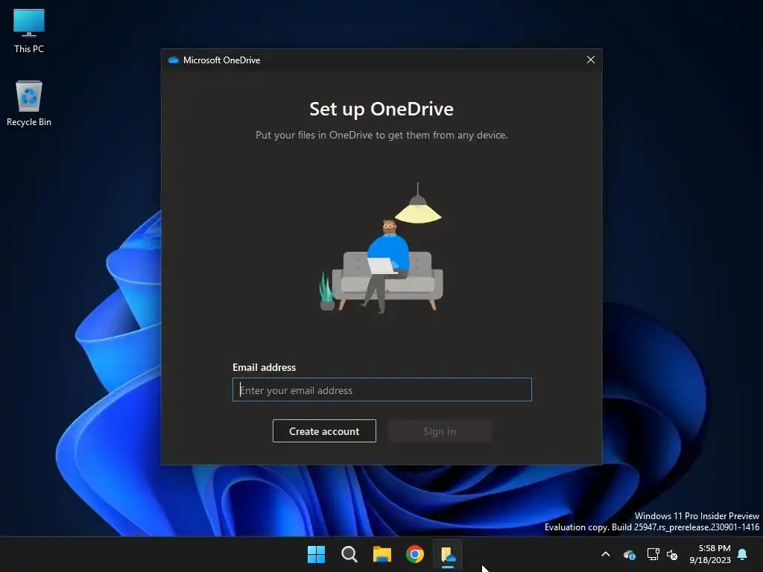Click the OneDrive cloud icon in title bar
Image resolution: width=763 pixels, height=572 pixels.
coord(173,60)
